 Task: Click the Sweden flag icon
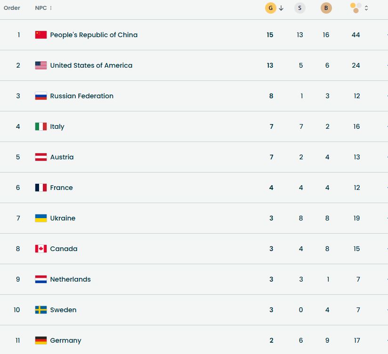point(41,310)
